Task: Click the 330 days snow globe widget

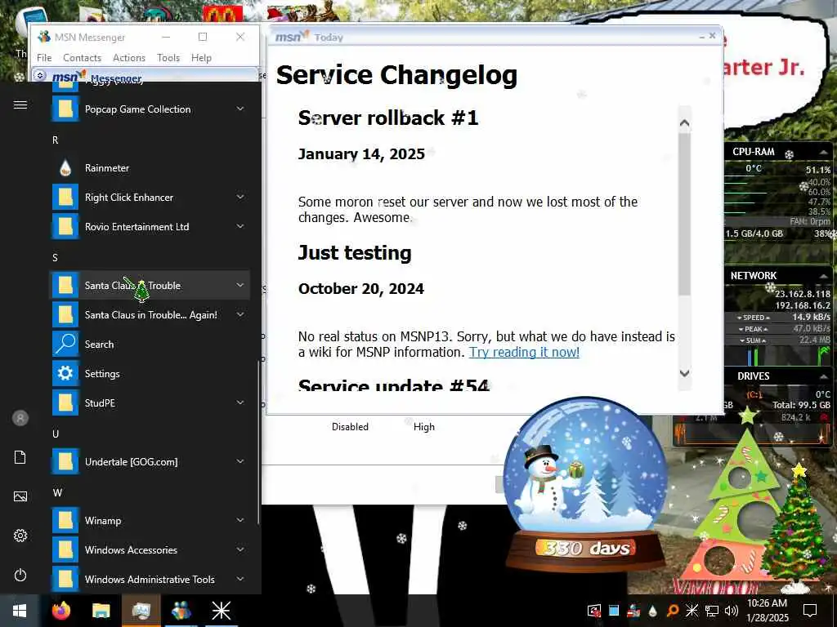Action: click(586, 482)
